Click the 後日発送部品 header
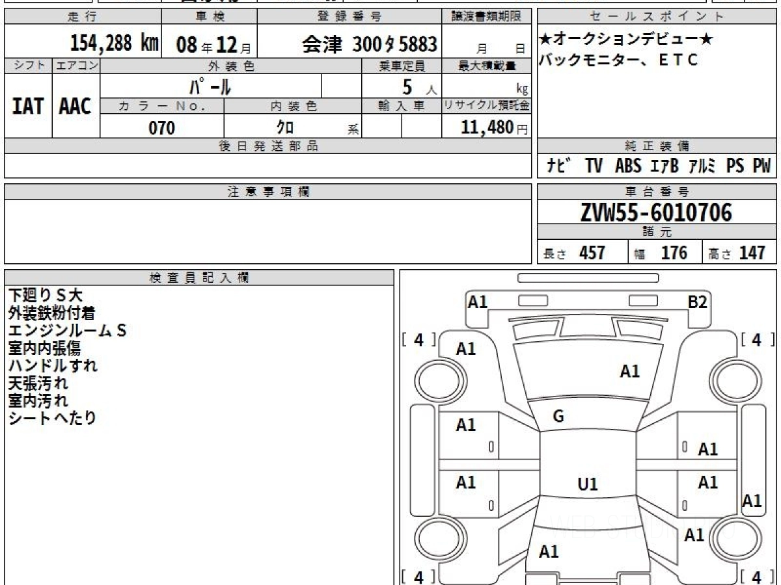Viewport: 781px width, 585px height. [x=267, y=146]
